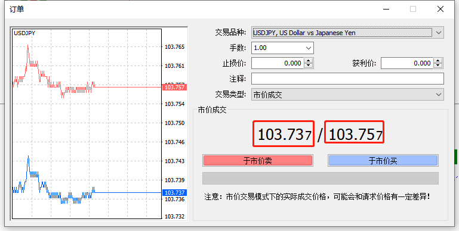Click the blue 103.737 price label on chart
The image size is (459, 231).
click(x=174, y=192)
